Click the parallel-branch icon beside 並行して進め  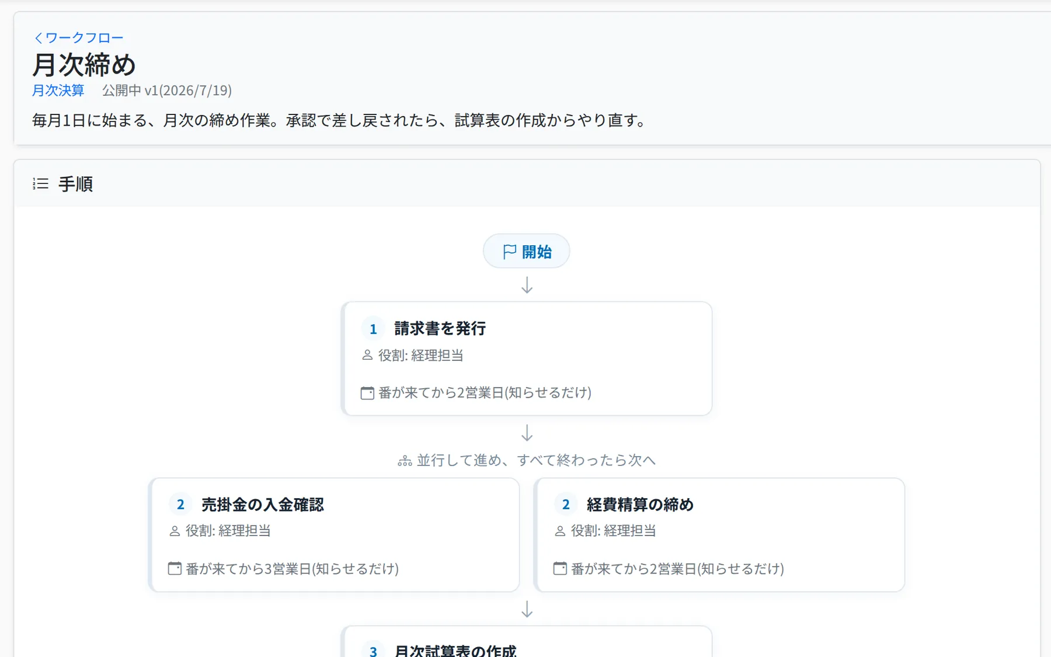pos(405,461)
